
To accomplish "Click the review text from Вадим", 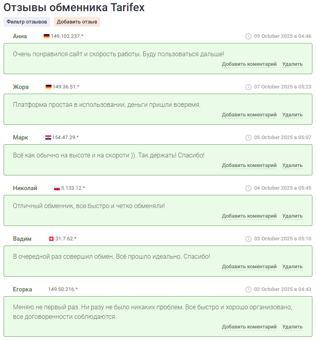I will pos(111,256).
